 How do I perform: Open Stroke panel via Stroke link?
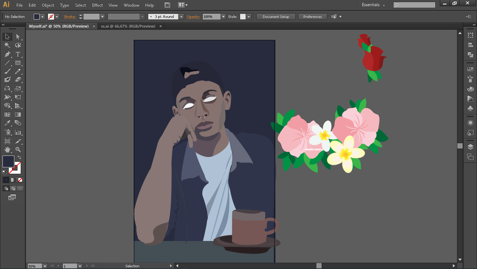[x=69, y=16]
